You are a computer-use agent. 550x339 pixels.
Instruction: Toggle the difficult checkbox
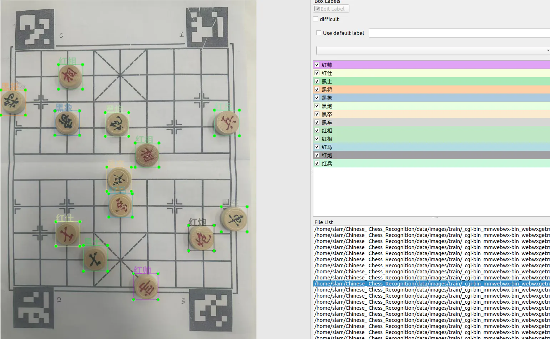coord(316,19)
